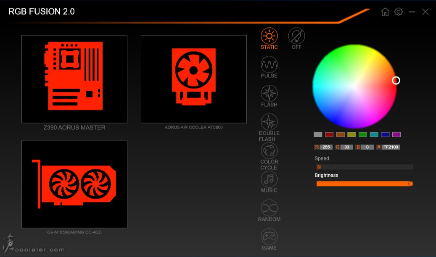Viewport: 436px width, 257px height.
Task: Choose the Flash lighting effect
Action: coord(269,93)
